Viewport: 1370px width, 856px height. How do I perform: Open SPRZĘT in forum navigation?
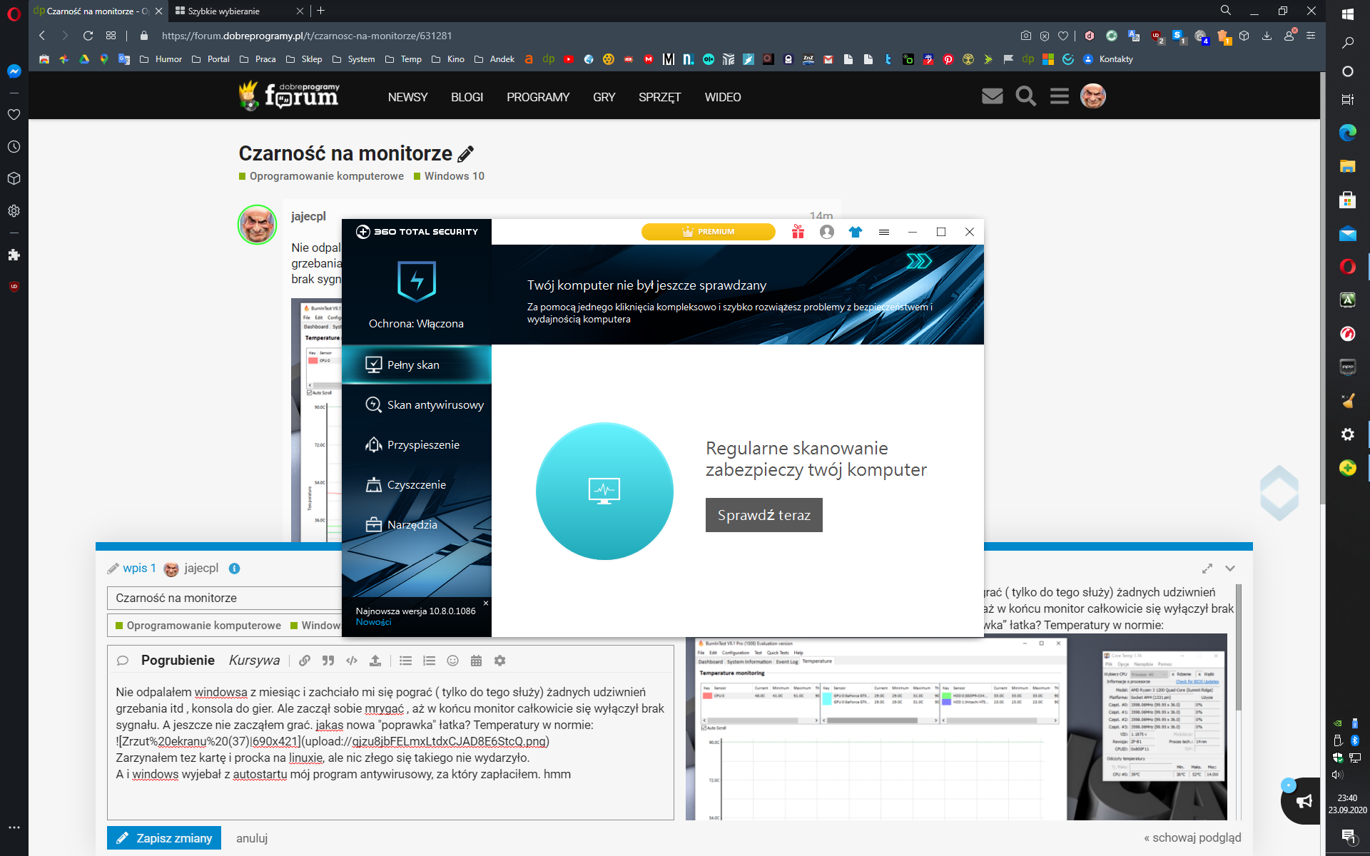tap(659, 97)
